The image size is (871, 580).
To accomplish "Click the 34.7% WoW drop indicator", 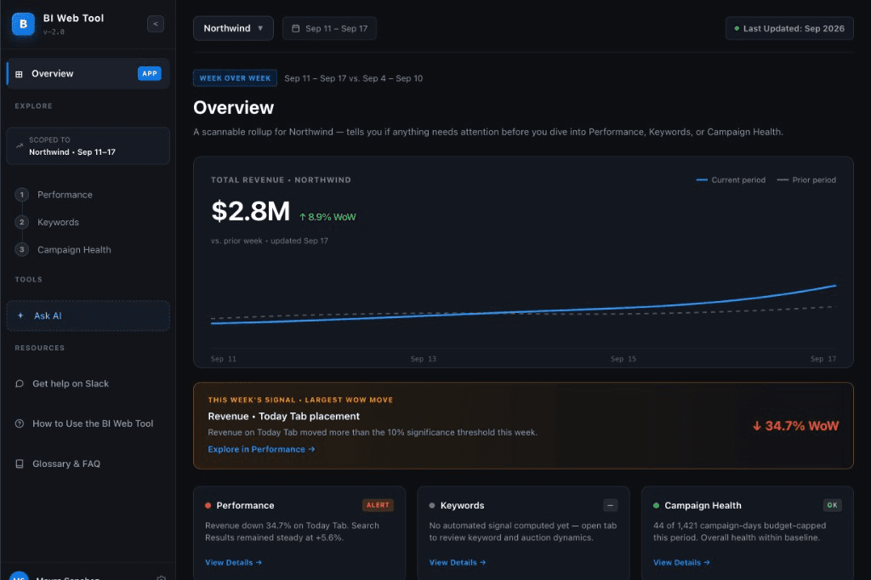I will click(795, 426).
